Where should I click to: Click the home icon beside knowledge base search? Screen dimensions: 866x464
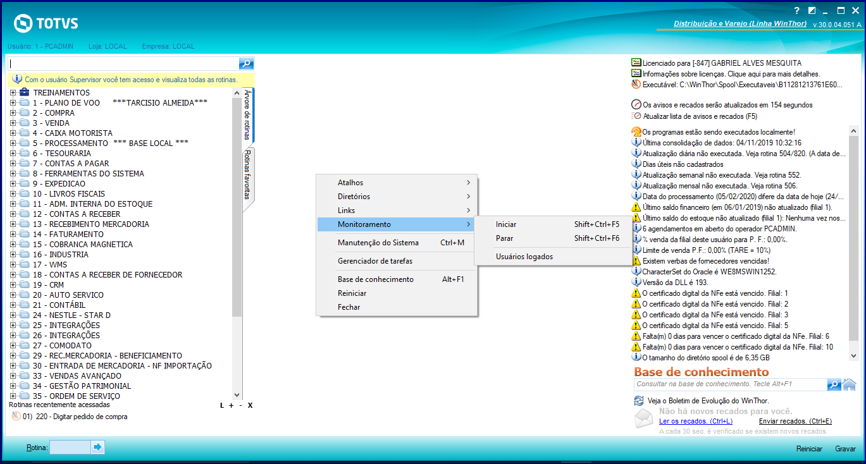pos(849,384)
